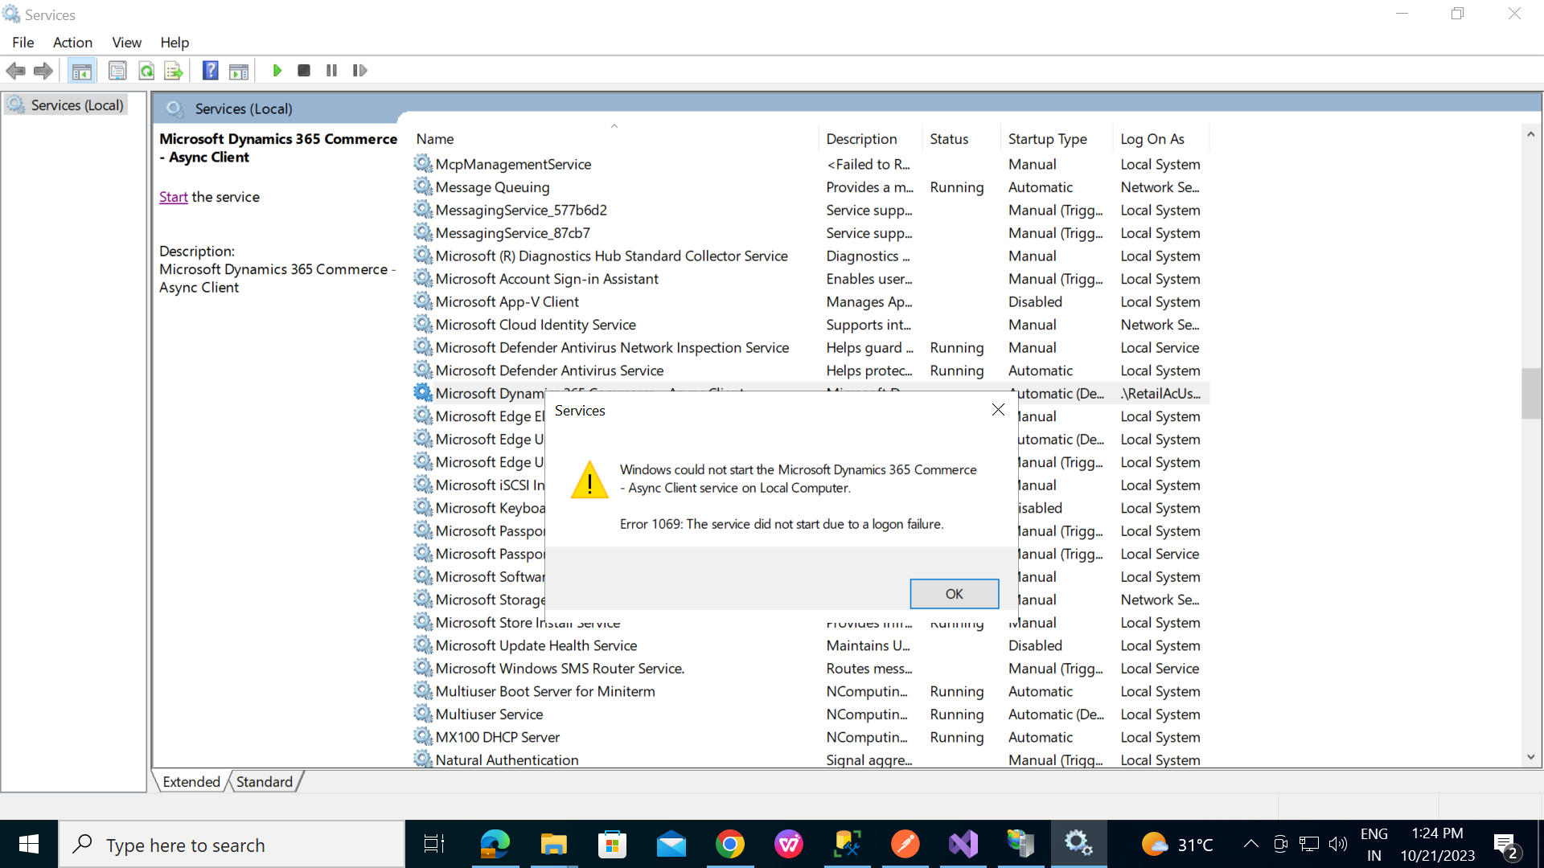The image size is (1544, 868).
Task: Click gear icon beside Multiuser Service
Action: (423, 714)
